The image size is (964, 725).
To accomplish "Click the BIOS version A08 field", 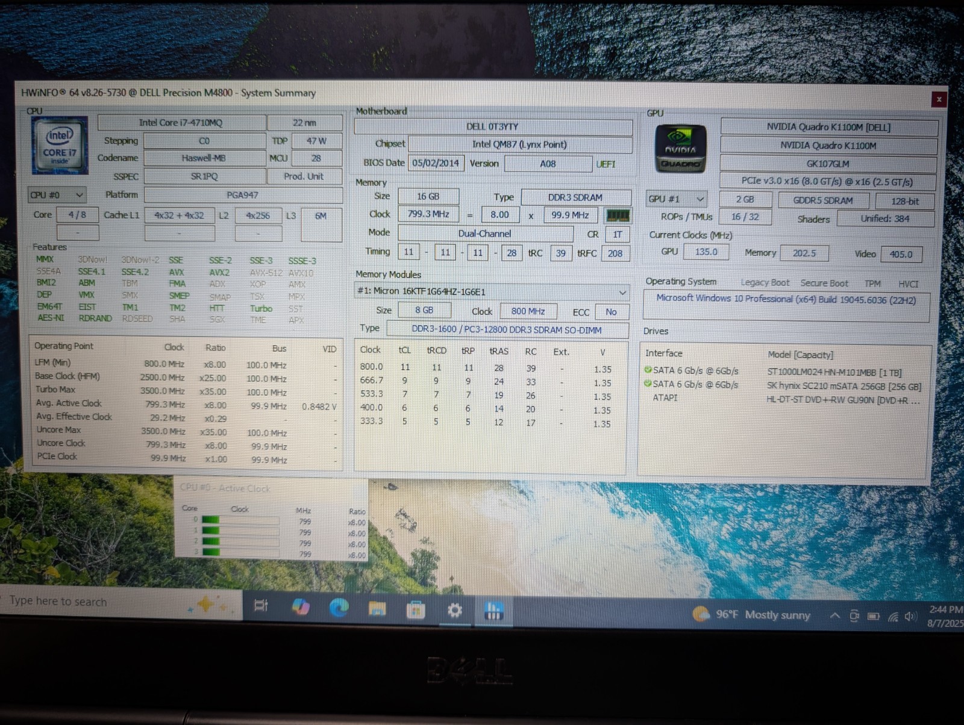I will coord(548,164).
